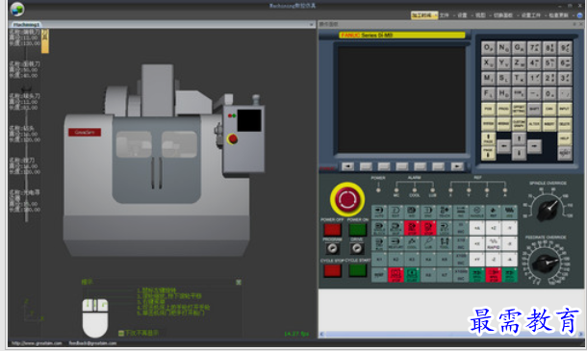Select MDI mode on operator panel
Image resolution: width=587 pixels, height=351 pixels.
[x=412, y=213]
